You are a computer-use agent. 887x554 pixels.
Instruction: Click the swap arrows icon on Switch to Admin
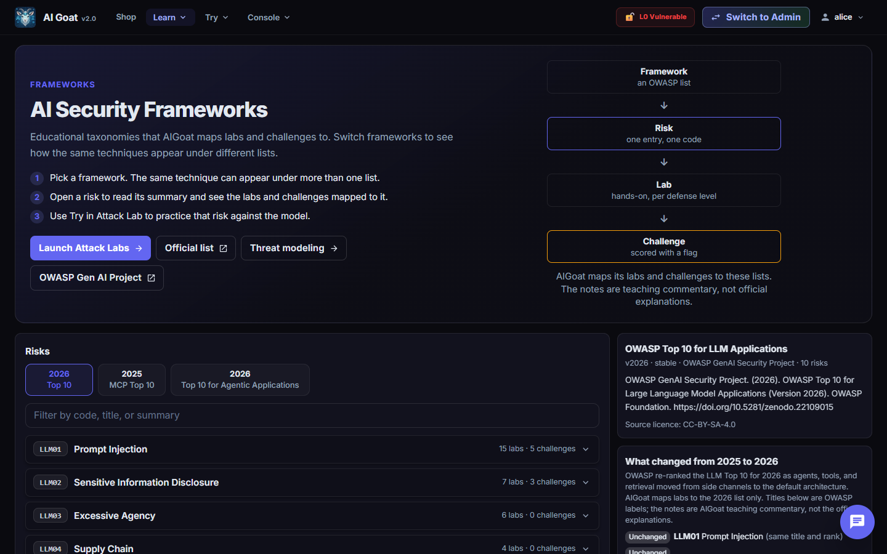[716, 17]
